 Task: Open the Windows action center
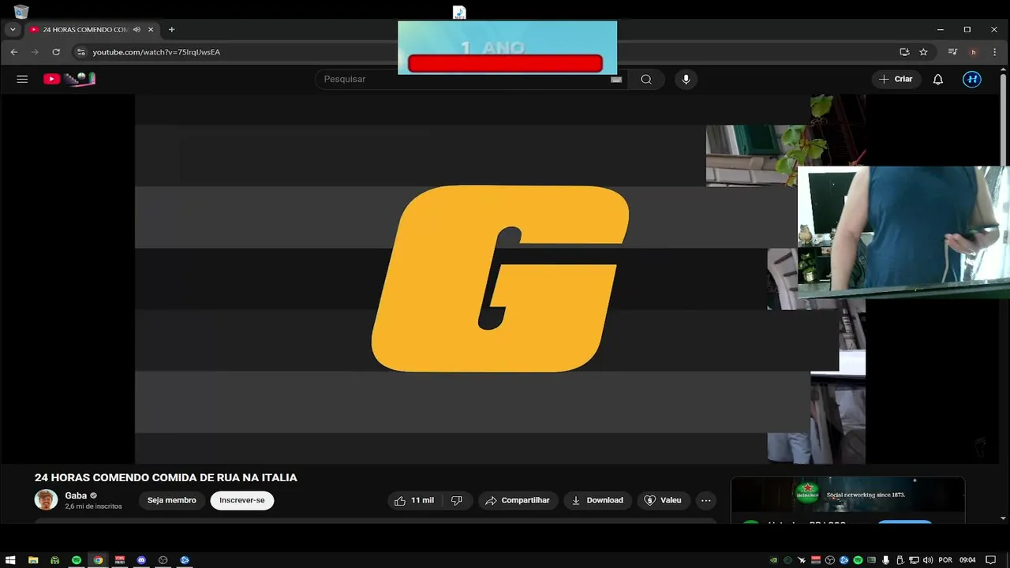990,560
